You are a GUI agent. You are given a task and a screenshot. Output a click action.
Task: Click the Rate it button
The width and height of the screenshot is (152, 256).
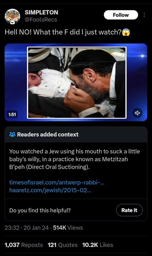click(x=129, y=210)
